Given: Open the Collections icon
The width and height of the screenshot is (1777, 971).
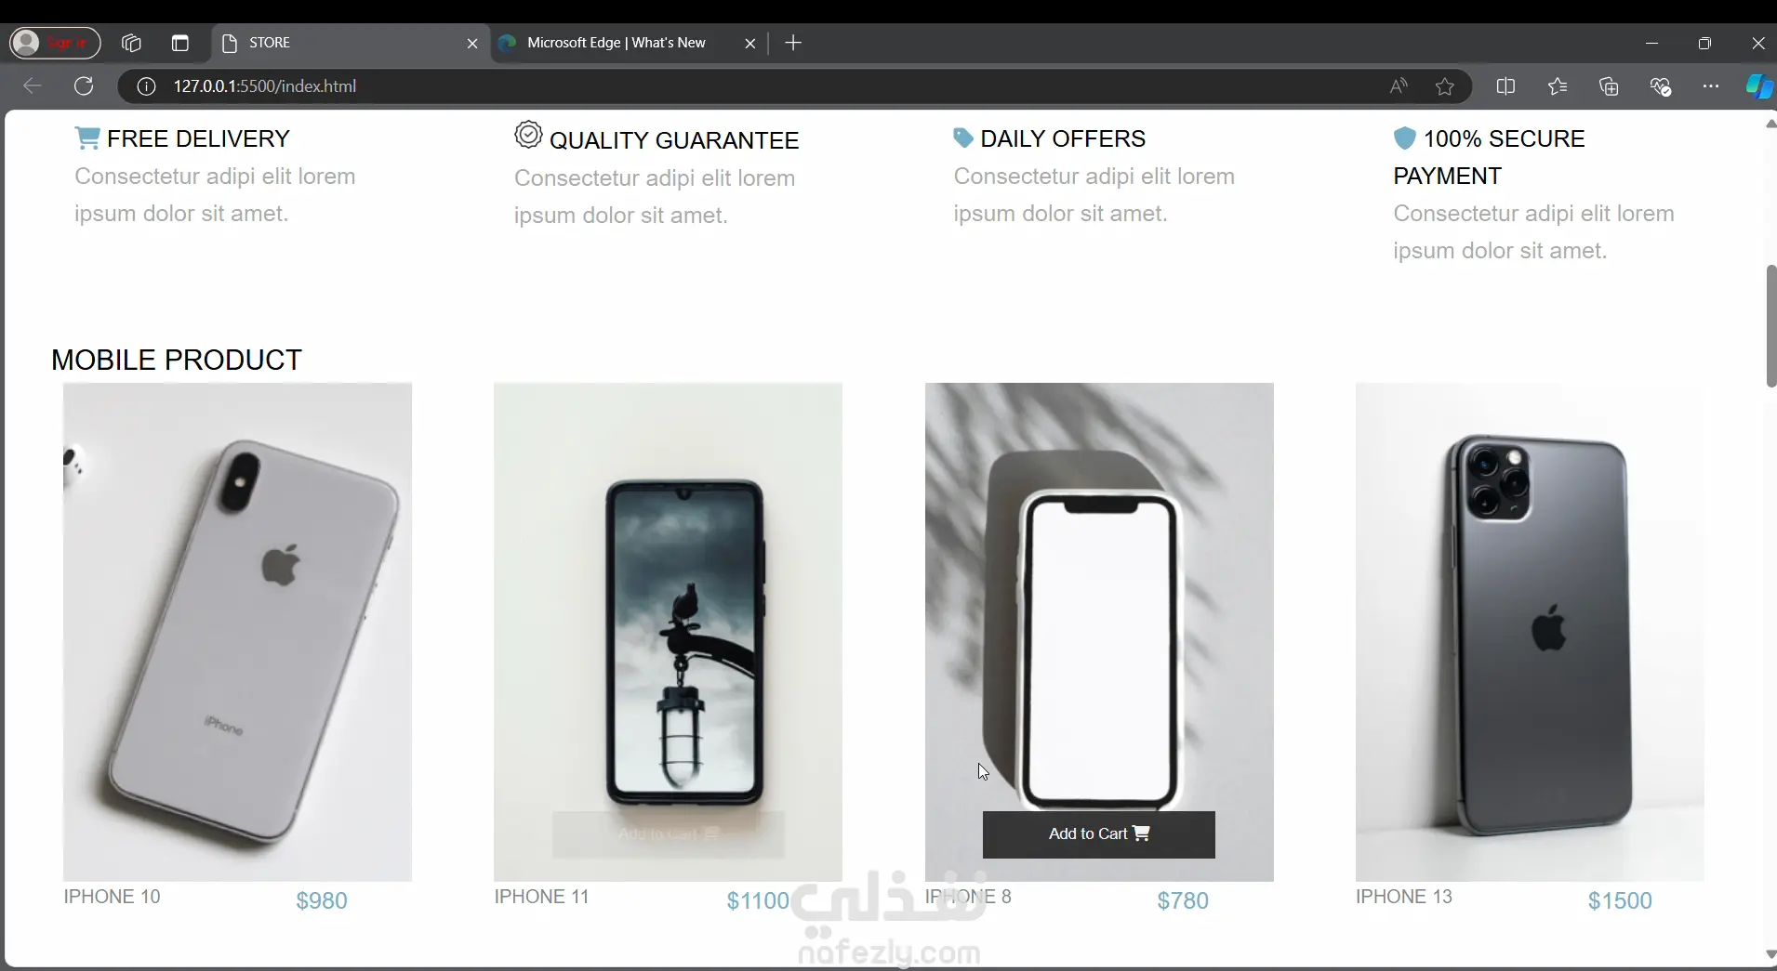Looking at the screenshot, I should click(x=1609, y=86).
